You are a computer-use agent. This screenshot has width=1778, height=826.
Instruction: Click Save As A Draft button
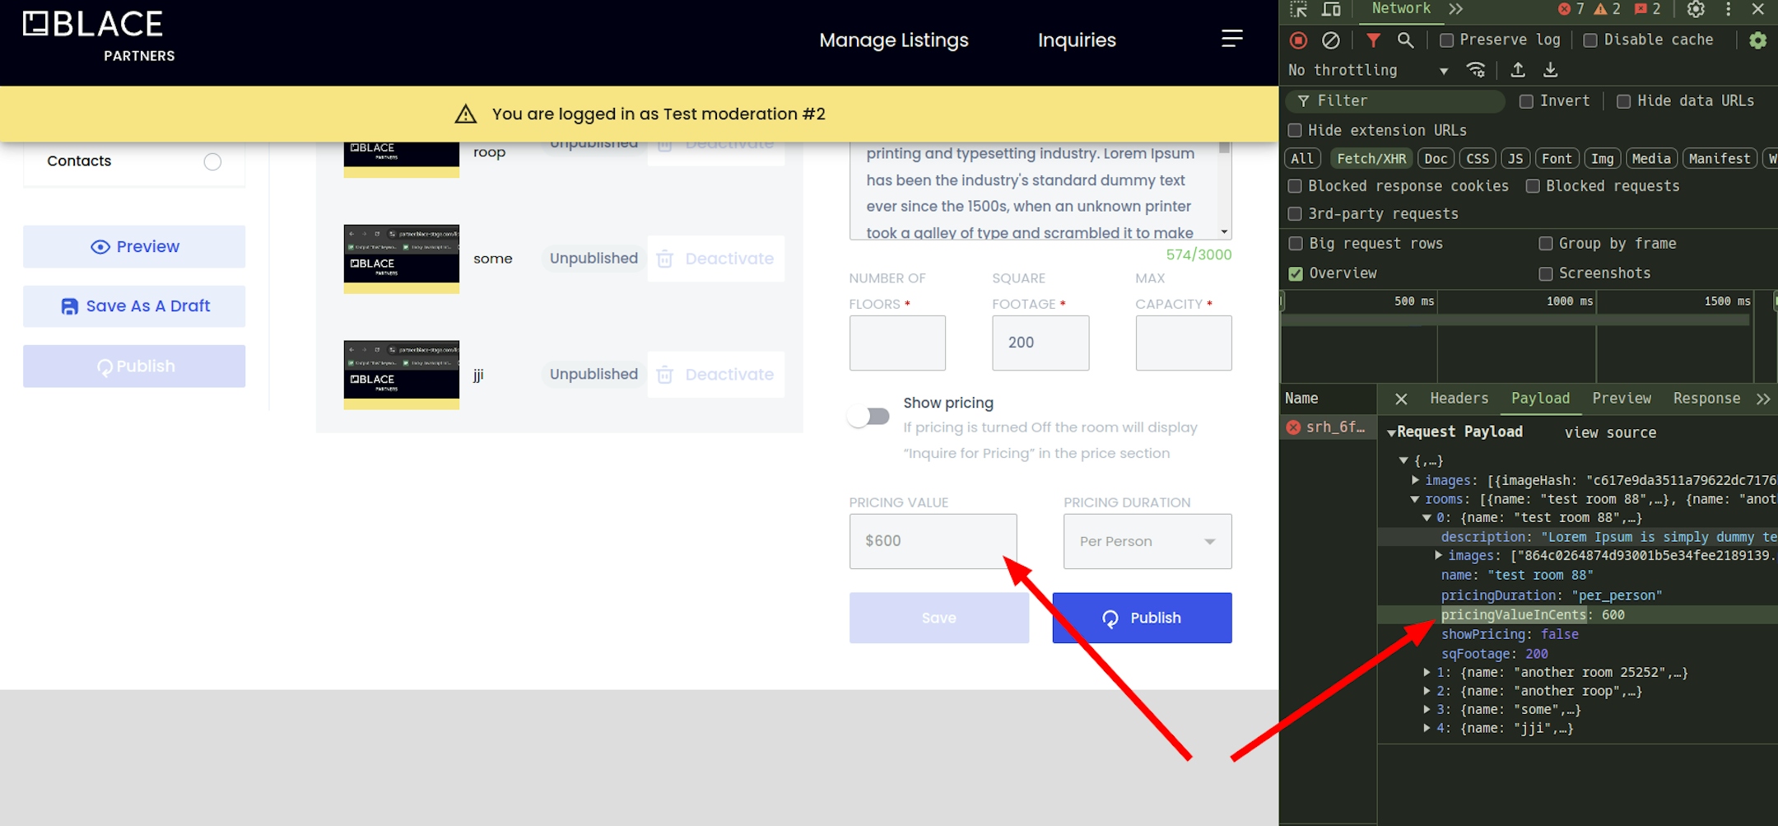click(x=134, y=306)
